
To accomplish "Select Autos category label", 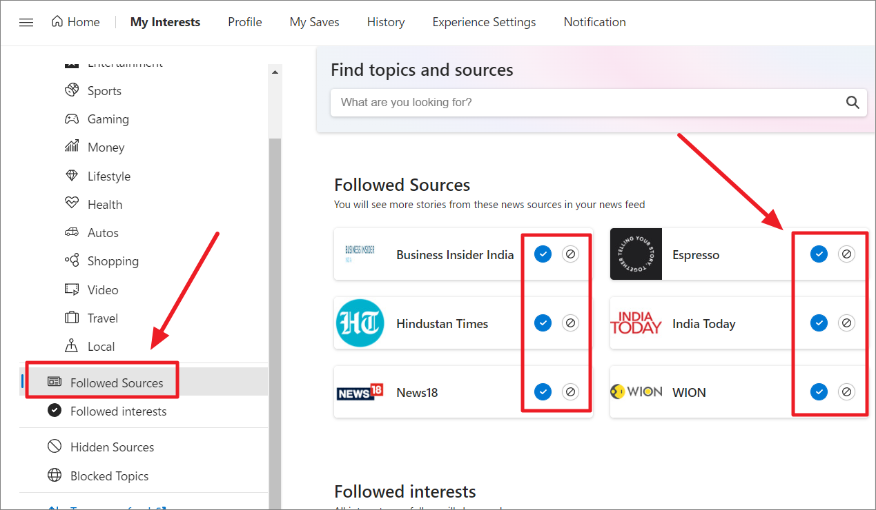I will tap(104, 233).
